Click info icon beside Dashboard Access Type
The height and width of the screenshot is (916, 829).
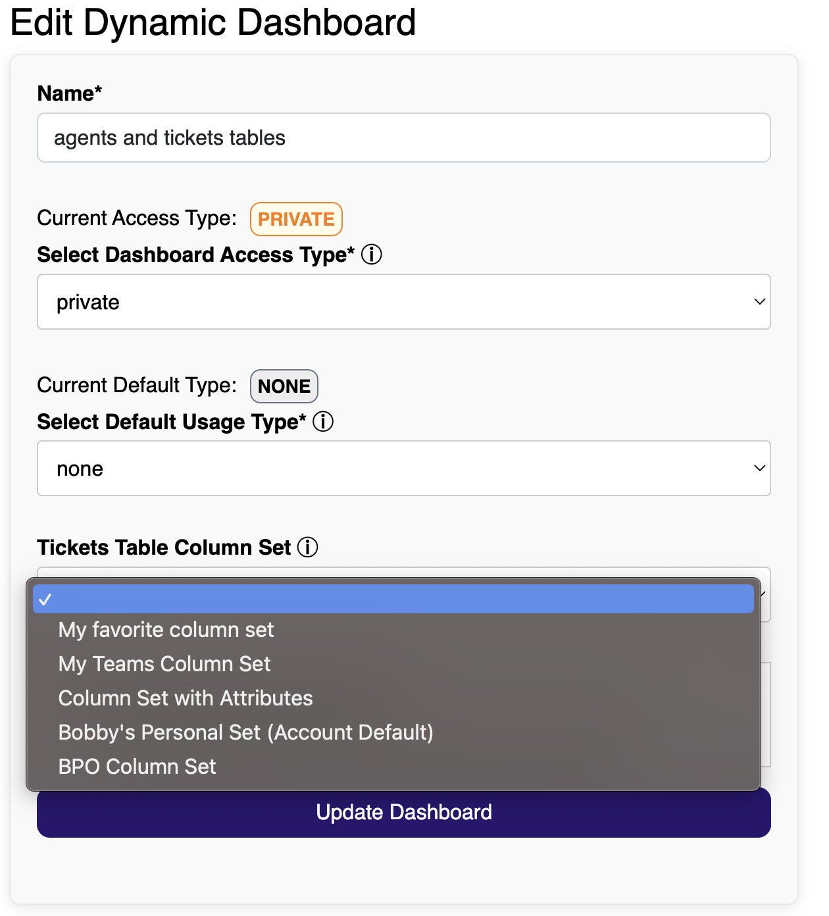tap(372, 254)
